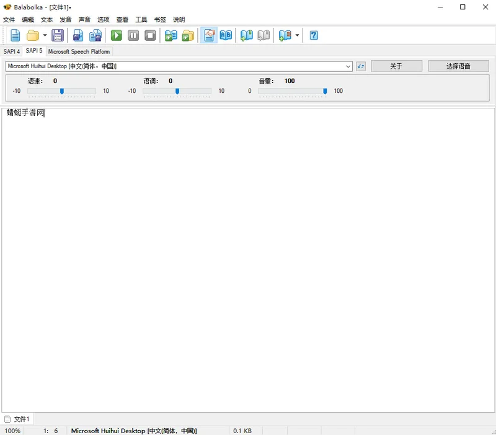This screenshot has height=435, width=496.
Task: Switch to the SAPI 5 tab
Action: [x=34, y=51]
